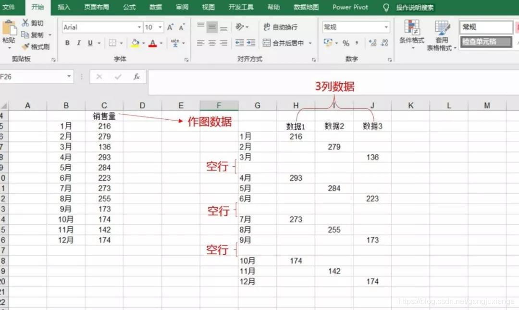
Task: Select cell with value 293 in column C
Action: tap(104, 157)
